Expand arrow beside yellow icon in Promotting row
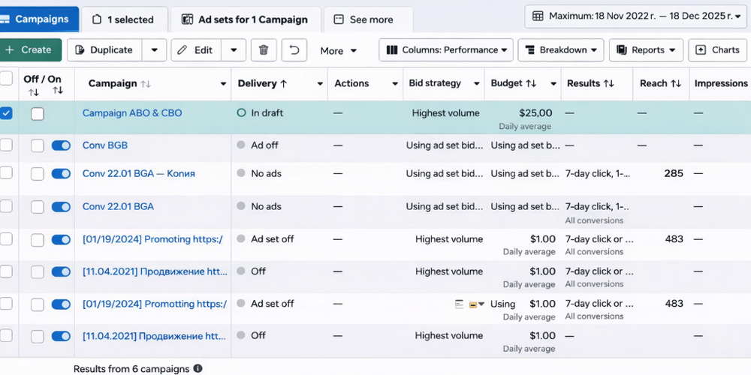Image resolution: width=751 pixels, height=375 pixels. click(x=482, y=304)
